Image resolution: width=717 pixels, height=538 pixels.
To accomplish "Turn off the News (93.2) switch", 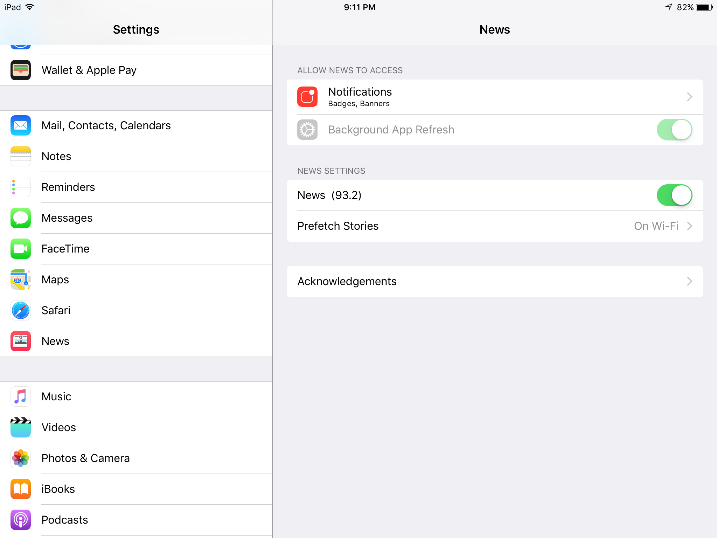I will 674,195.
